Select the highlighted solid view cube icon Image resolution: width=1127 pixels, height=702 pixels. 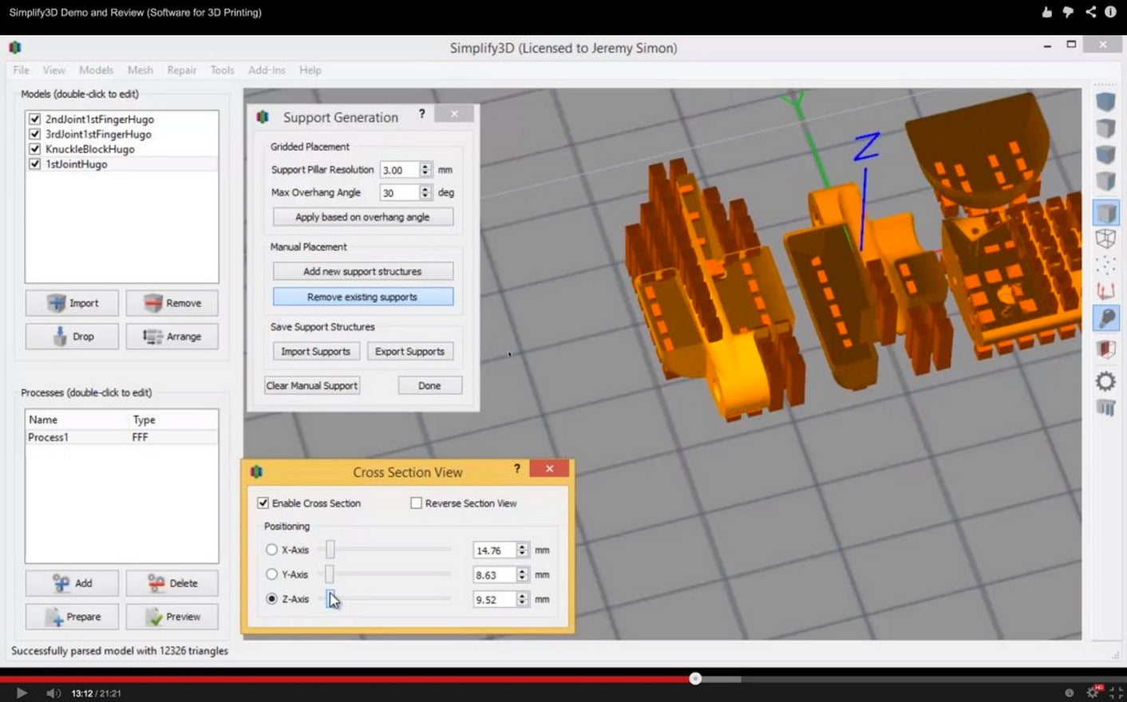coord(1106,211)
